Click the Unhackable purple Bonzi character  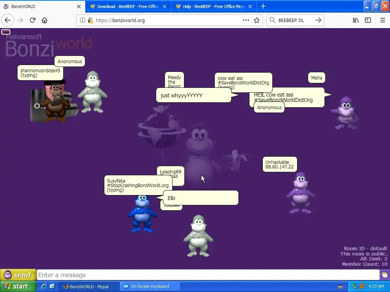[300, 193]
